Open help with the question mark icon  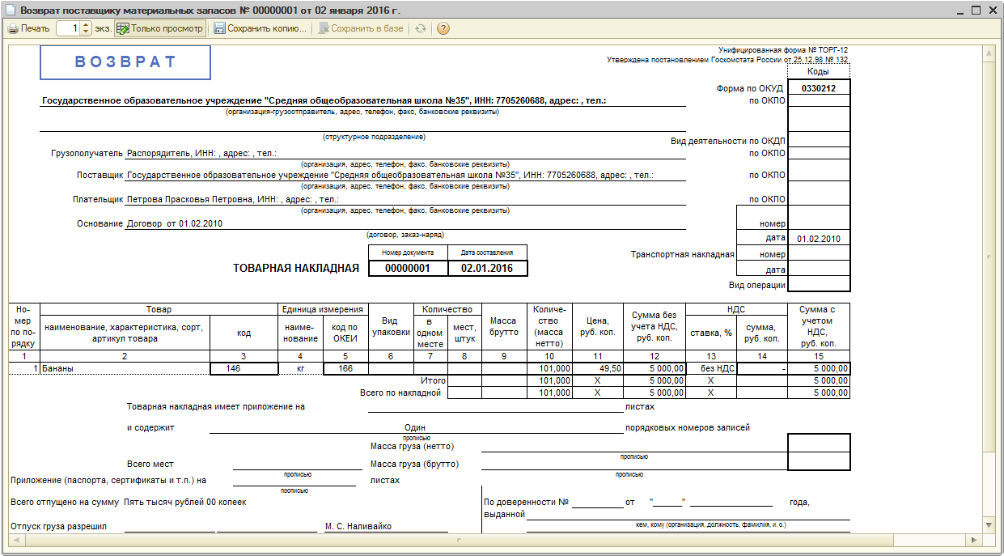(x=443, y=28)
